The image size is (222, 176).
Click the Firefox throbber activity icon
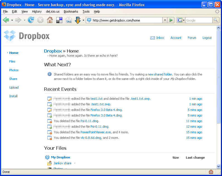click(217, 11)
